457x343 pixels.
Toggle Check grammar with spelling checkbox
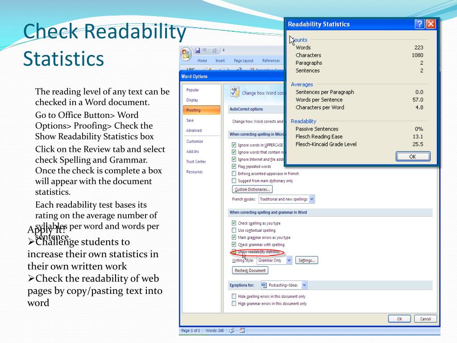click(234, 244)
